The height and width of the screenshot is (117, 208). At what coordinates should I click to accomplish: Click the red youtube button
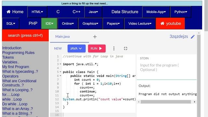pos(170,23)
